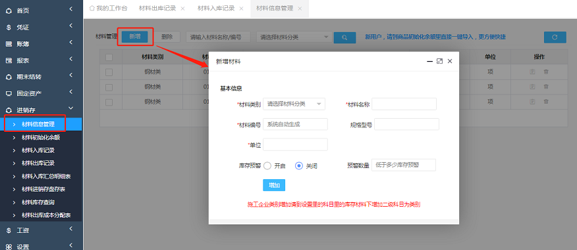Click the 工资 dollar icon

point(9,230)
